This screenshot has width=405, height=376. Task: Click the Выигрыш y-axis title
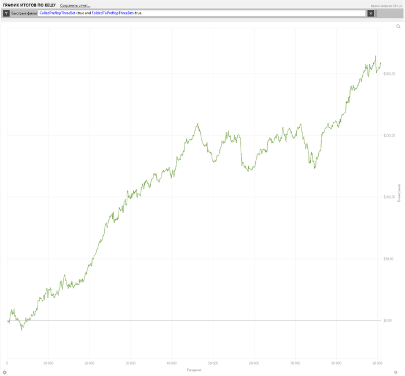pyautogui.click(x=399, y=193)
